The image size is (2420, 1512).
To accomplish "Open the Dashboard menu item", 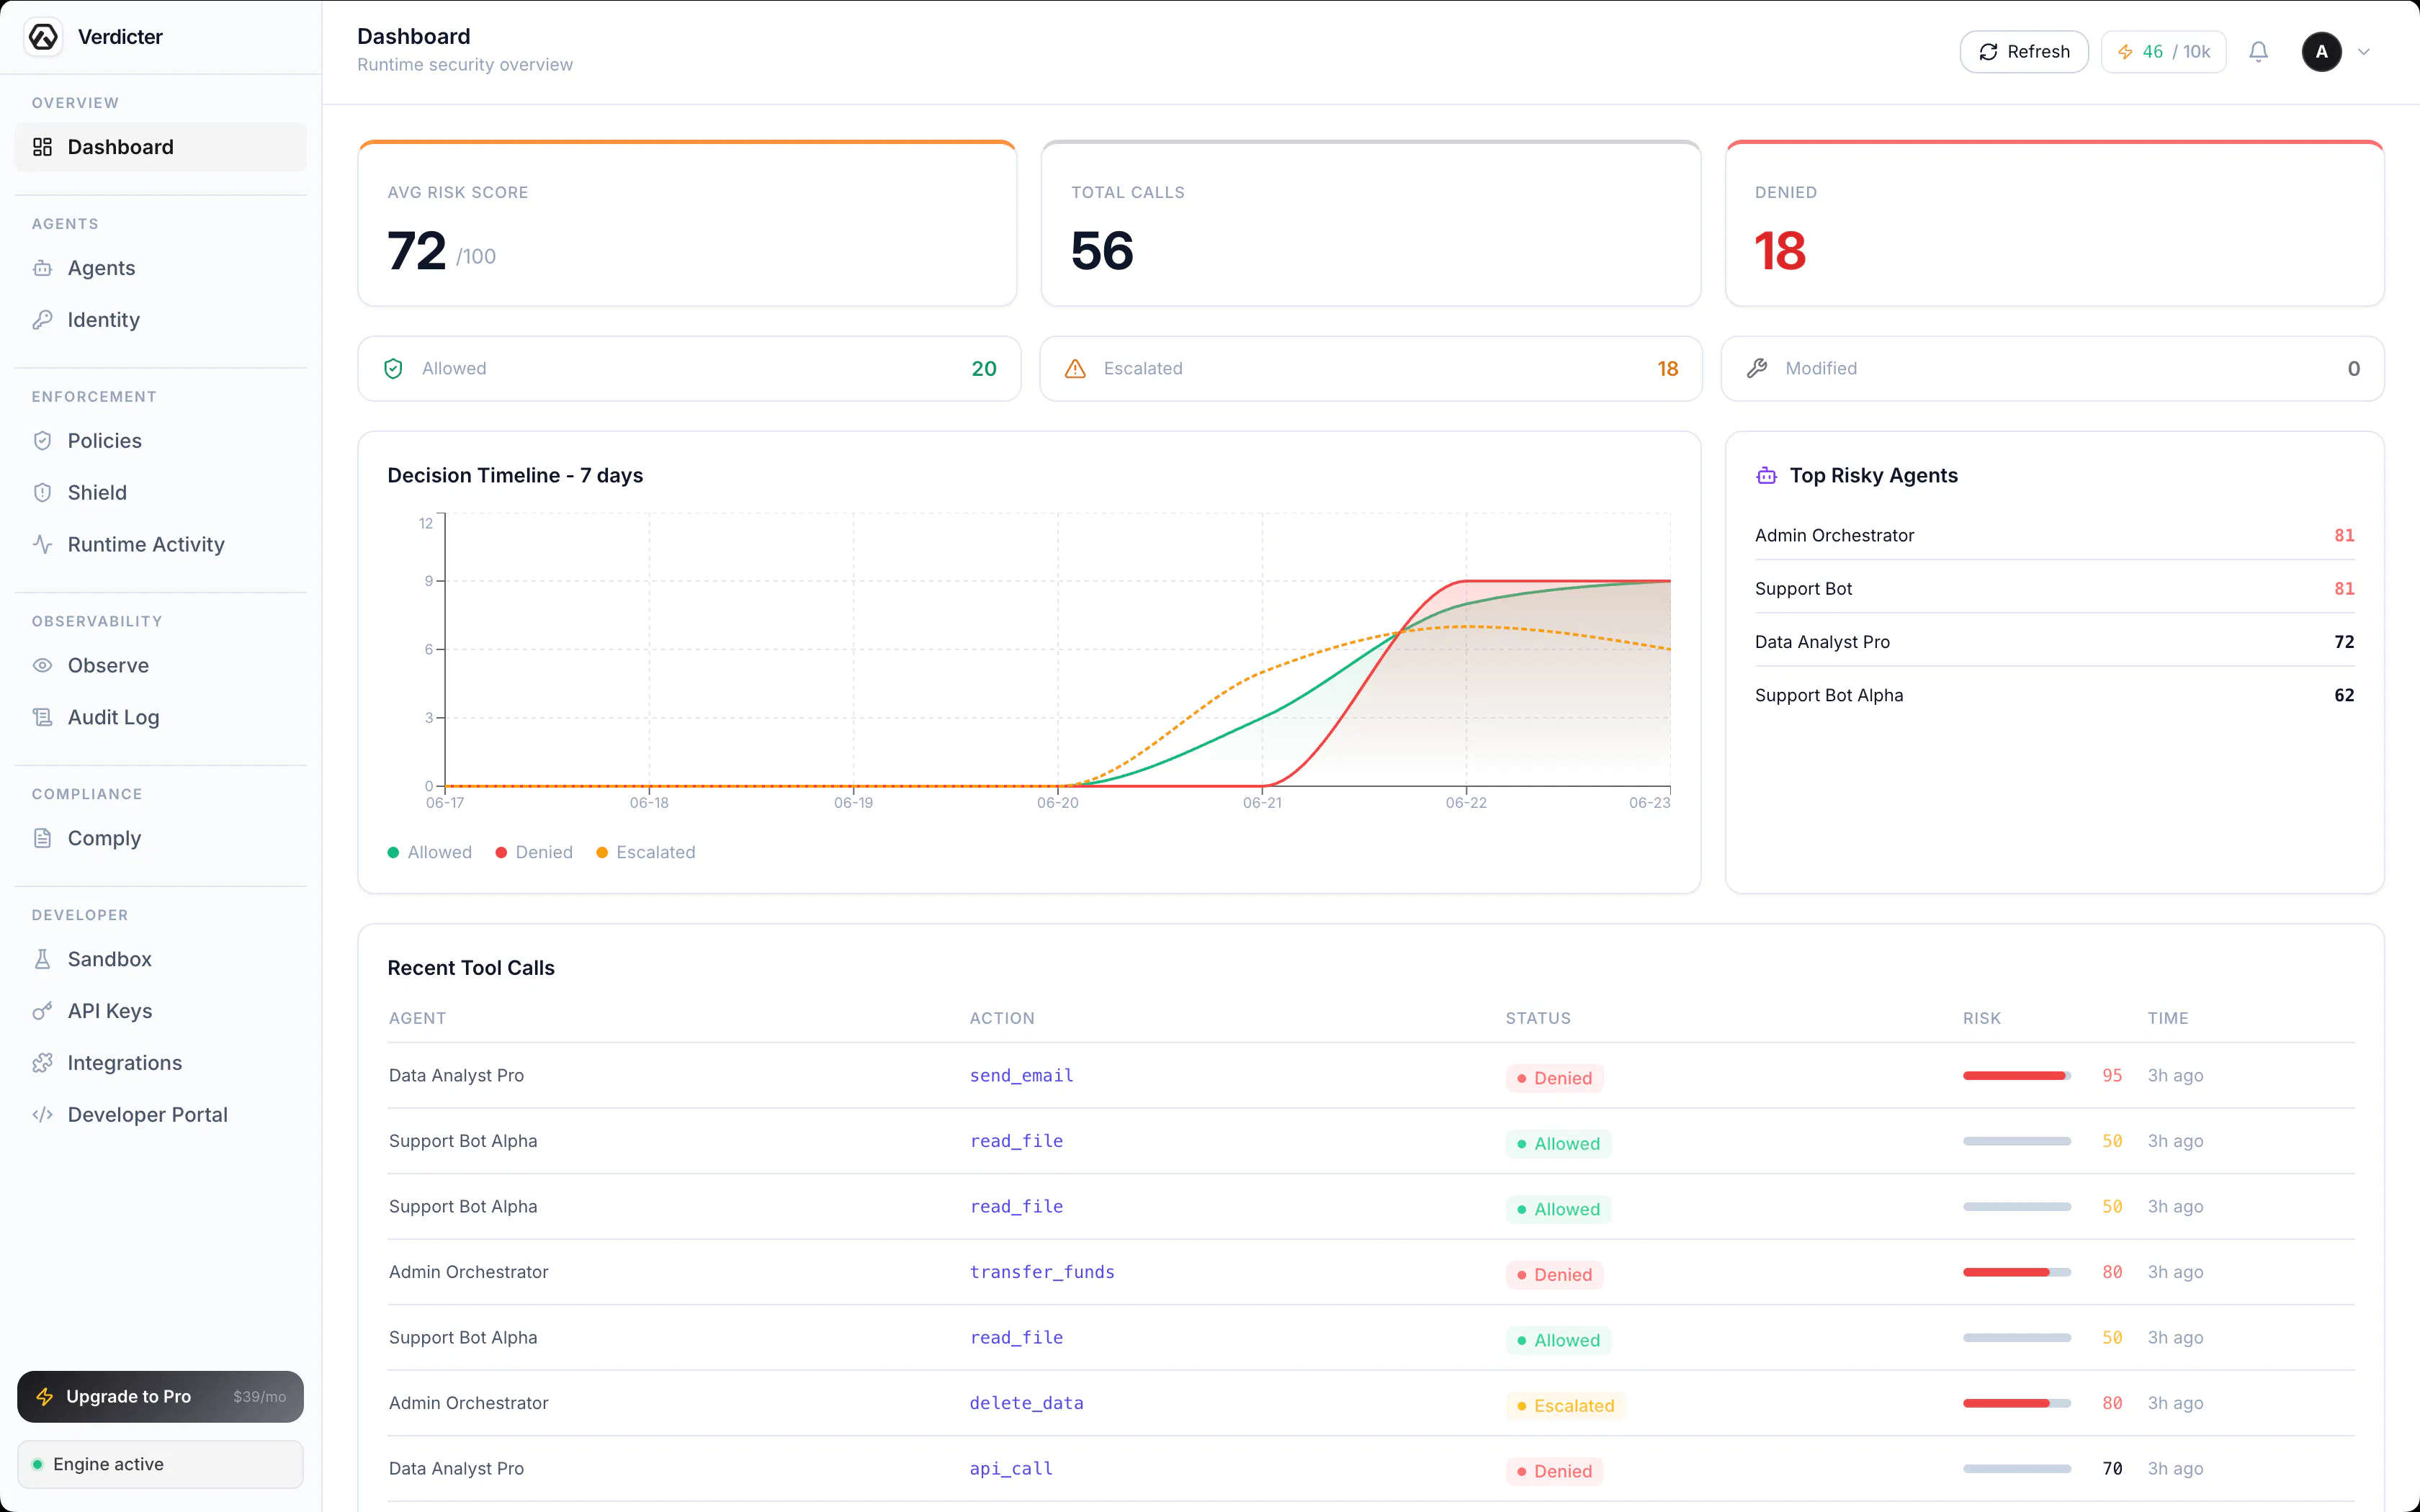I will [160, 147].
